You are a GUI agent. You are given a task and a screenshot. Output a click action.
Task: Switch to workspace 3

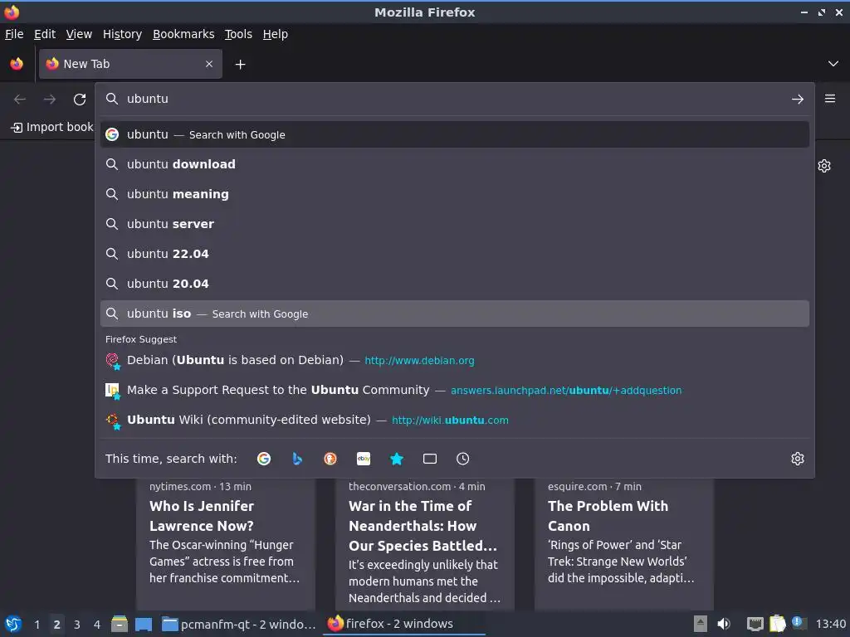coord(77,625)
